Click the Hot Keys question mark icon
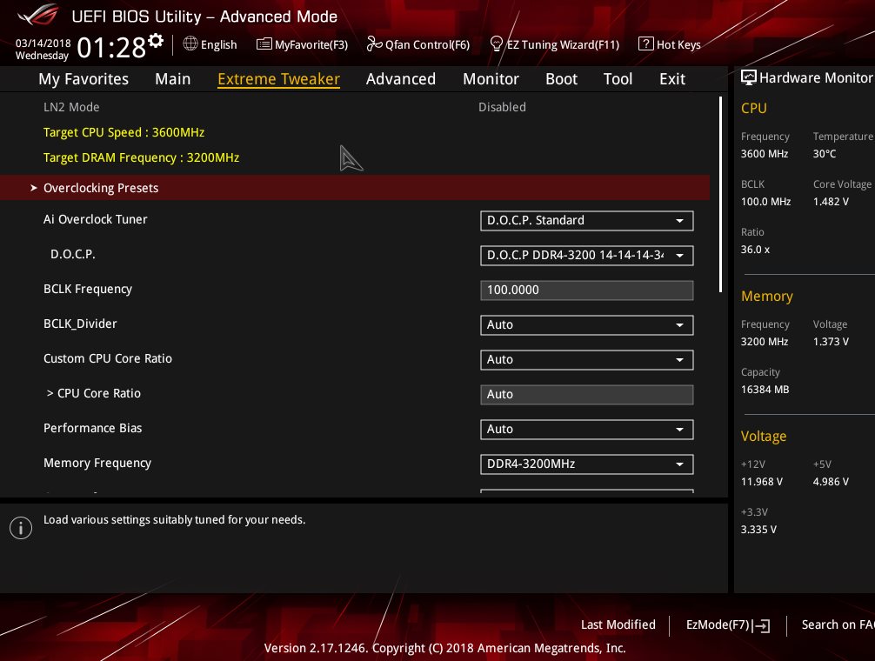 (x=645, y=43)
